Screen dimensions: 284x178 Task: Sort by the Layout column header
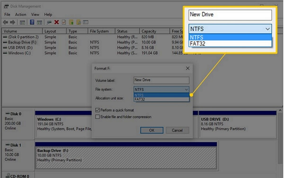pyautogui.click(x=54, y=31)
